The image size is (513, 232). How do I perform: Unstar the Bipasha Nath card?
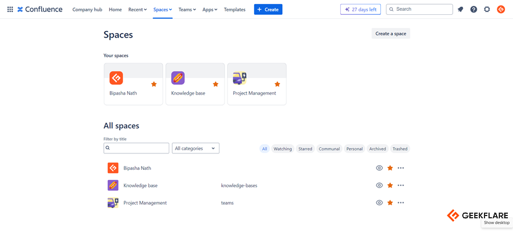[x=154, y=84]
